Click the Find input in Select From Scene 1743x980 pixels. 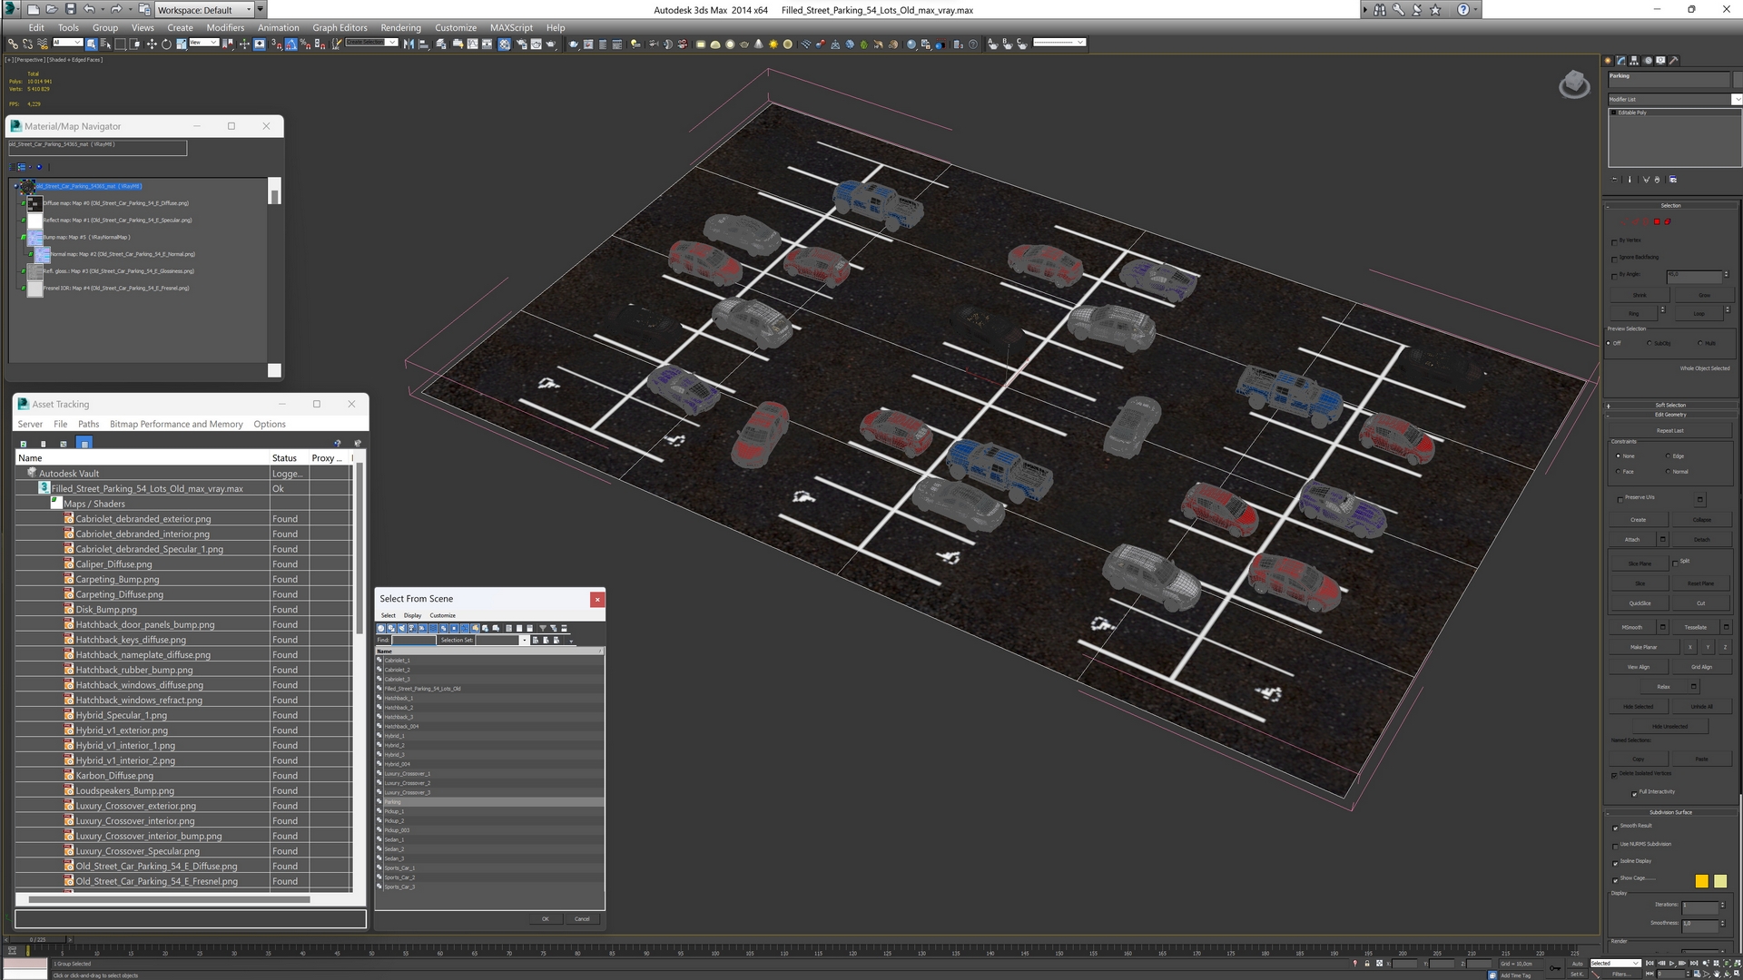(413, 640)
